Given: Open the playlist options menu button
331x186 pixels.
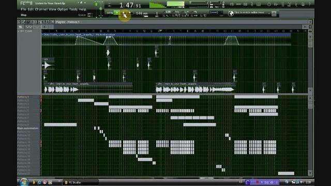Looking at the screenshot, I should click(19, 22).
